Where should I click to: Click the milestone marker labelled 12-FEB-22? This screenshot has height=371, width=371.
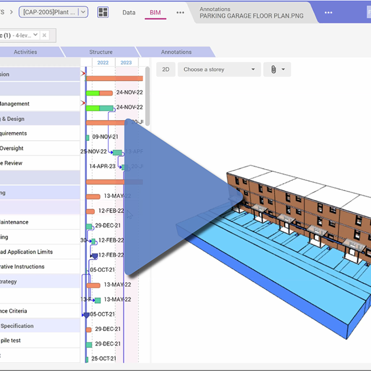point(95,256)
